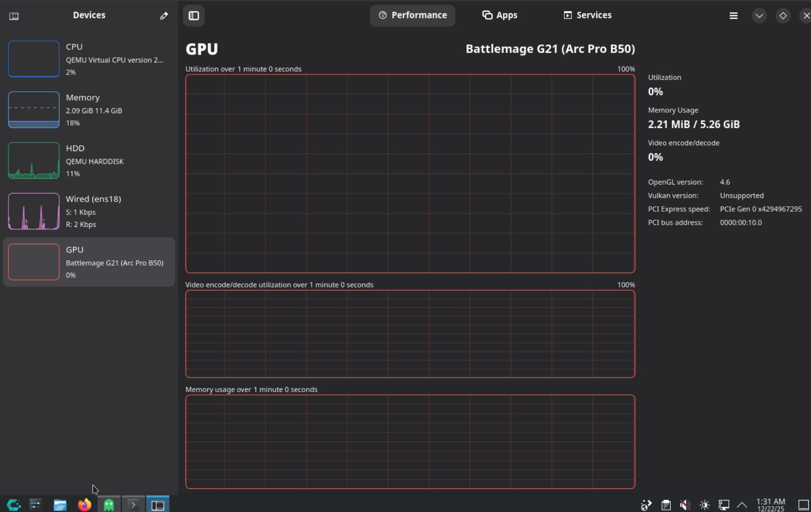Open the Memory device entry
The height and width of the screenshot is (512, 811).
(89, 110)
